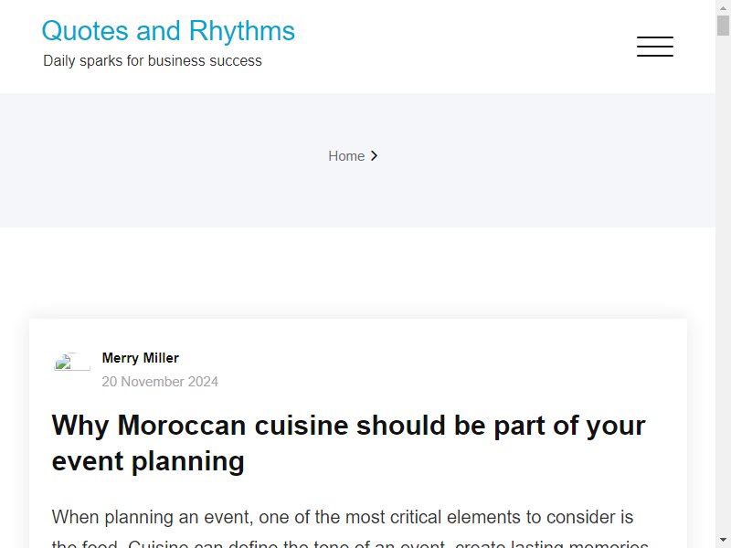Open the Quotes and Rhythms site title
731x548 pixels.
(168, 31)
